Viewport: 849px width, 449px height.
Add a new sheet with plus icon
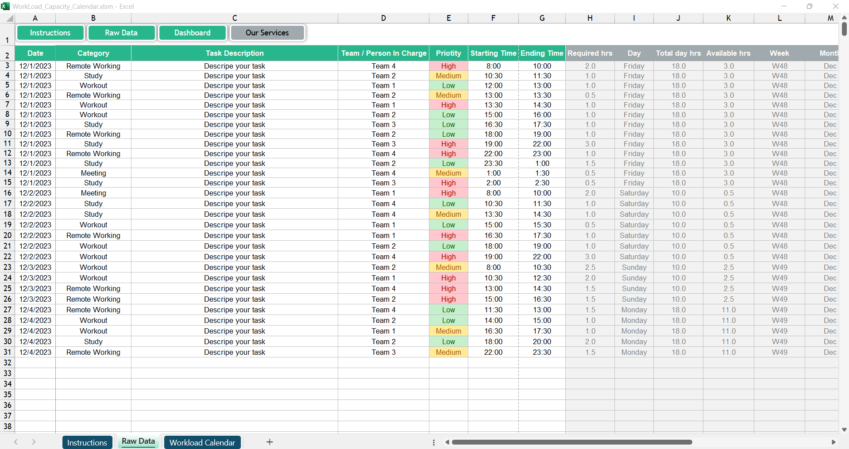click(x=270, y=442)
